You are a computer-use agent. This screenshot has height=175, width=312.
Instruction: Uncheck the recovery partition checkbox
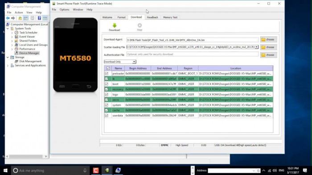(x=107, y=89)
